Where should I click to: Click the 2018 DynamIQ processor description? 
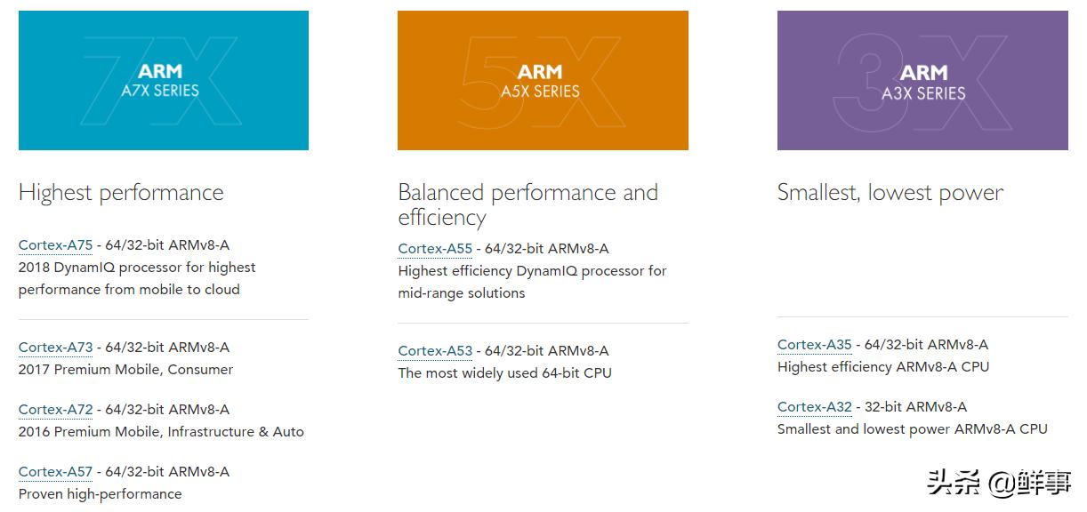click(137, 278)
